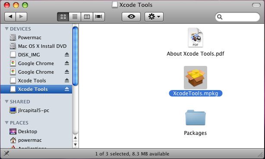Select the About Xcode Tools.pdf file
The image size is (265, 159).
[196, 42]
